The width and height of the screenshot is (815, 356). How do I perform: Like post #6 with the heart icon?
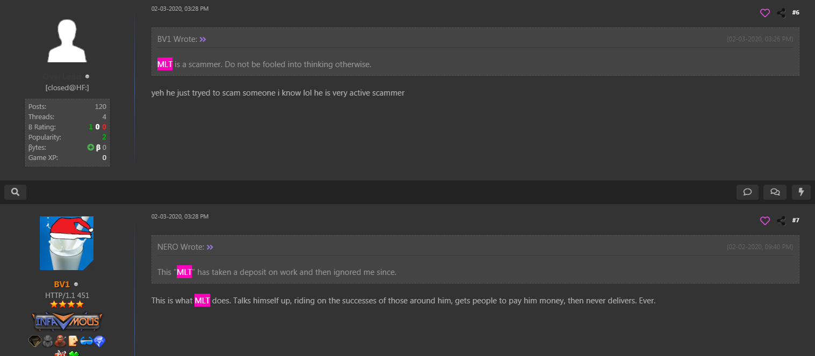765,13
